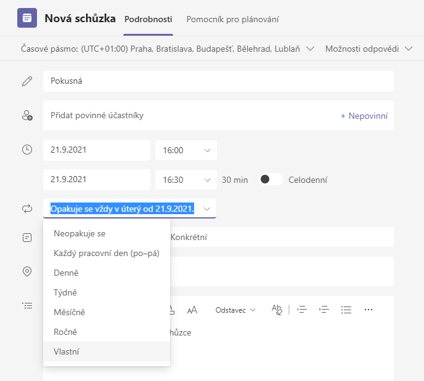Open the time zone dropdown
The width and height of the screenshot is (424, 381).
click(x=168, y=49)
